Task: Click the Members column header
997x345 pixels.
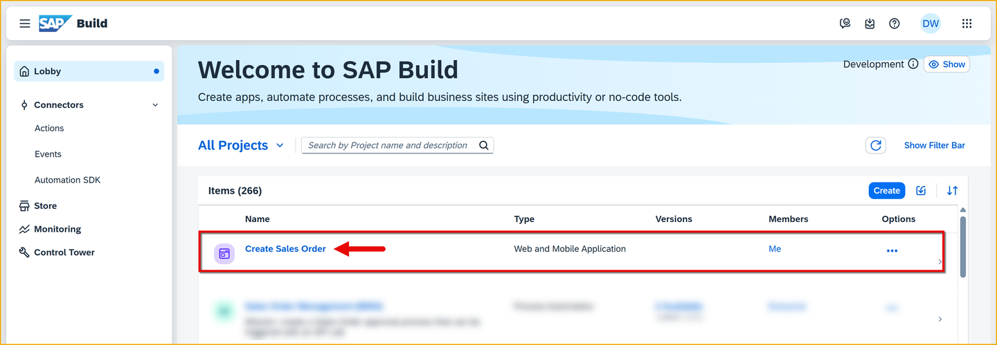Action: click(x=789, y=219)
